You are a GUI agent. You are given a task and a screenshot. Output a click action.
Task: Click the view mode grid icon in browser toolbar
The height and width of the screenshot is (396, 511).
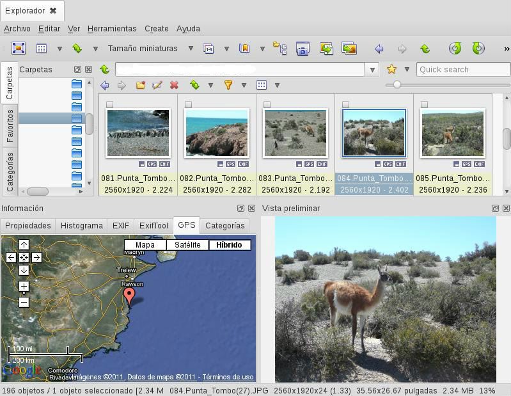coord(262,85)
